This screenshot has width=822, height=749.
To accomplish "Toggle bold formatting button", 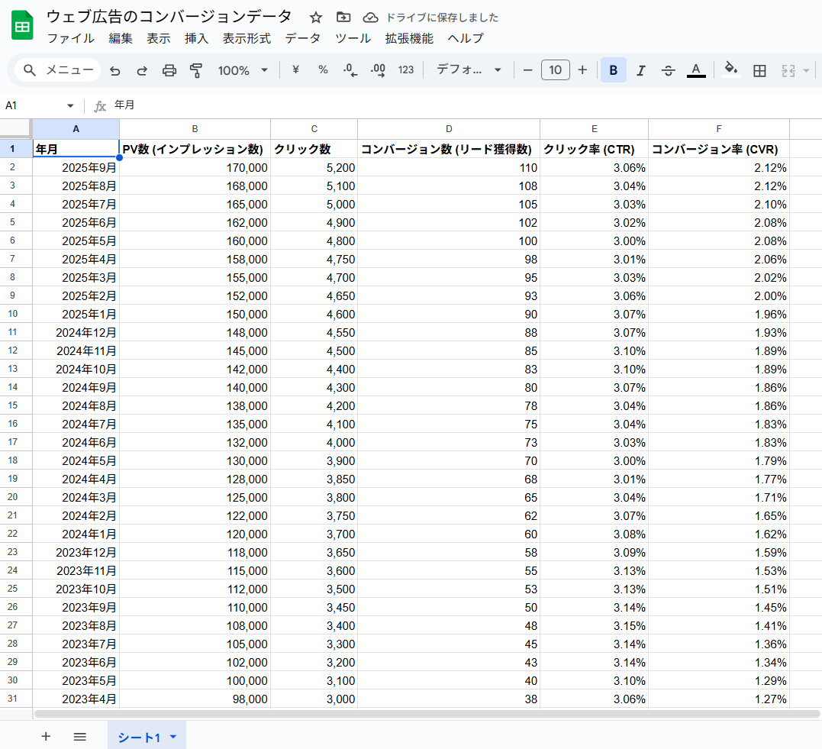I will pyautogui.click(x=613, y=70).
